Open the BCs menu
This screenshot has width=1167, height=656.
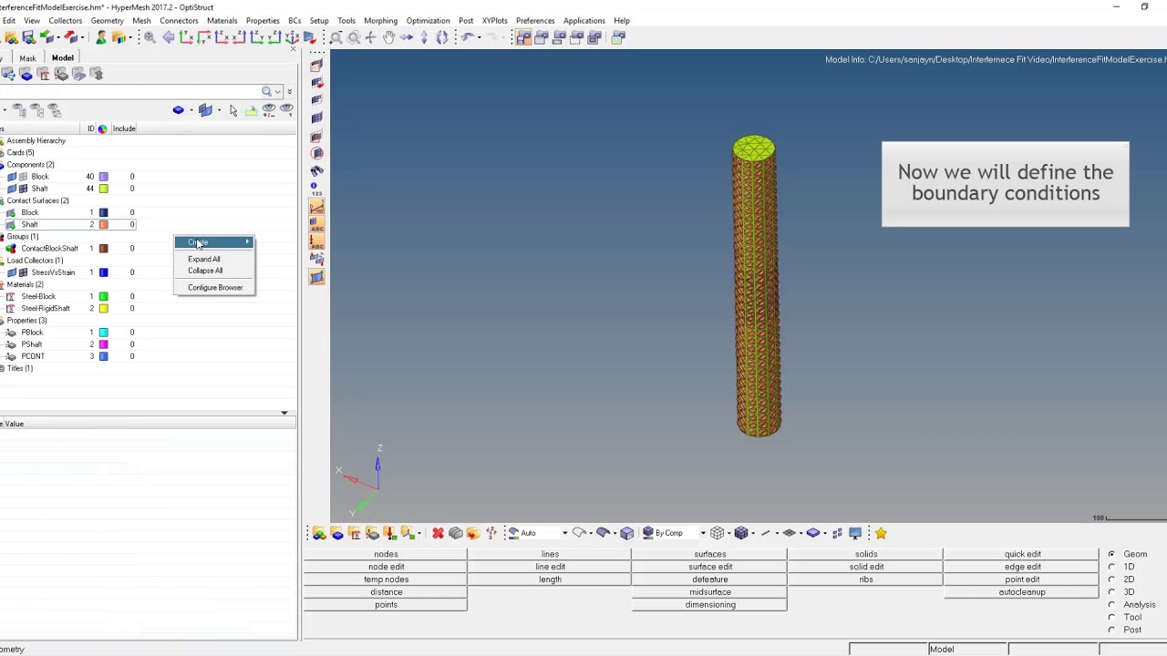pos(294,20)
